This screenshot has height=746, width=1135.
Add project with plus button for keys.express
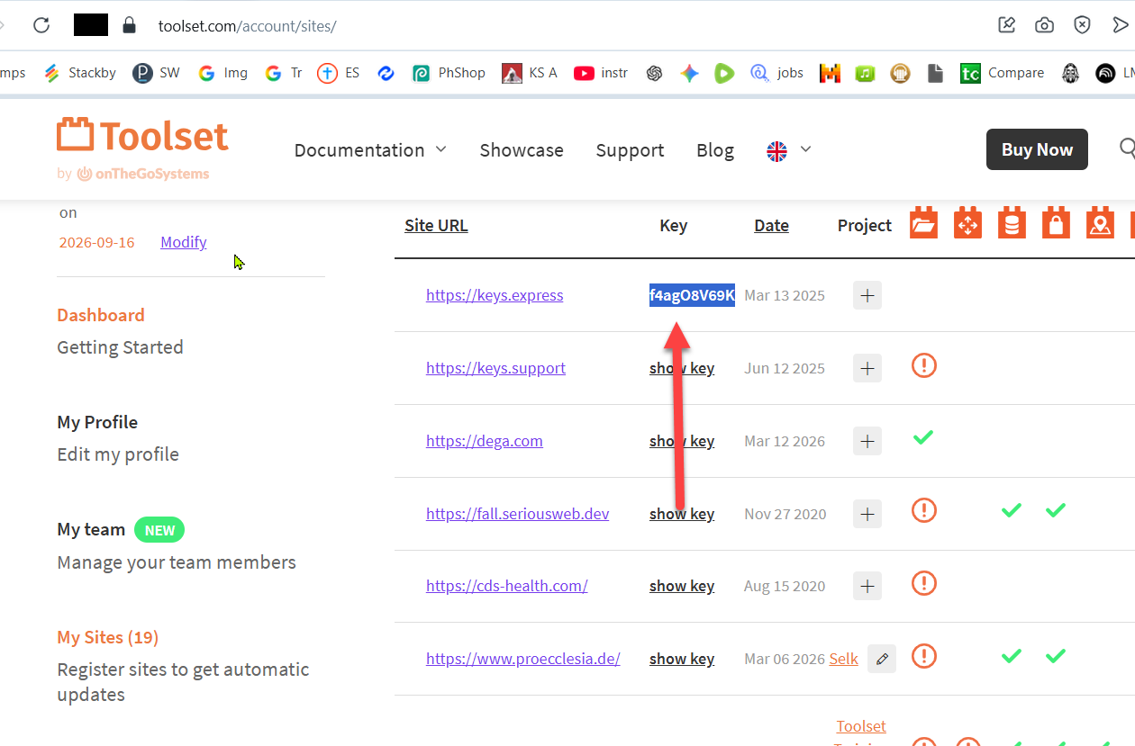tap(867, 295)
